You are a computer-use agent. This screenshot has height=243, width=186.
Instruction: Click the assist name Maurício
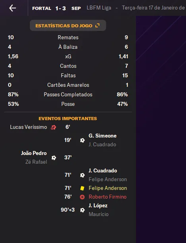coord(99,214)
